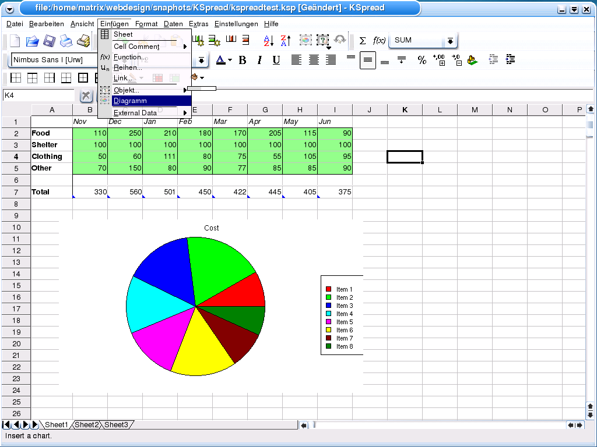597x447 pixels.
Task: Click the Open file folder icon
Action: tap(32, 41)
